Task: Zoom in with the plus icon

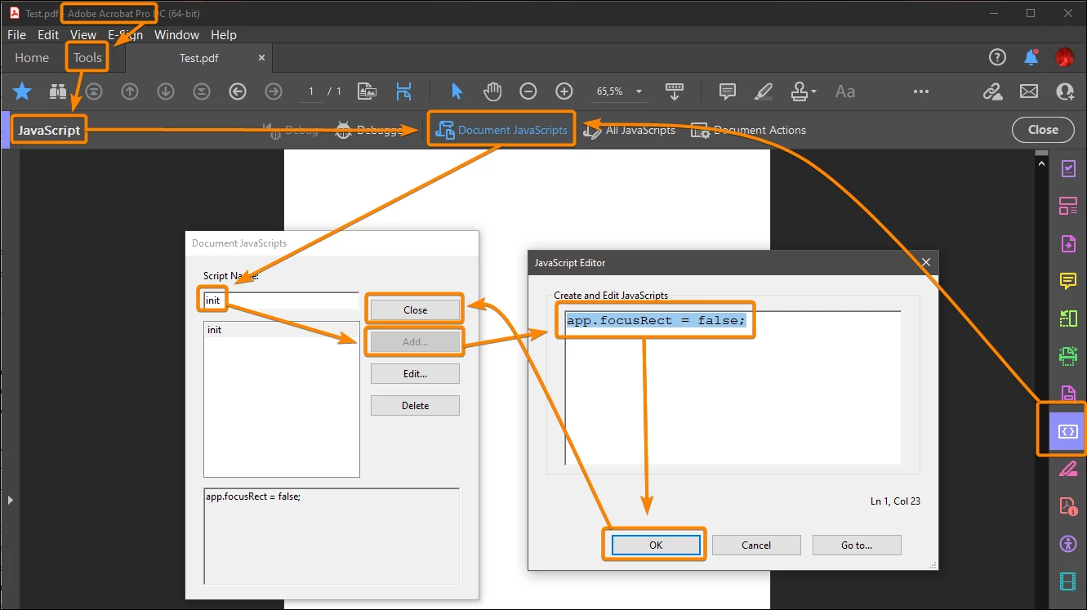Action: tap(564, 91)
